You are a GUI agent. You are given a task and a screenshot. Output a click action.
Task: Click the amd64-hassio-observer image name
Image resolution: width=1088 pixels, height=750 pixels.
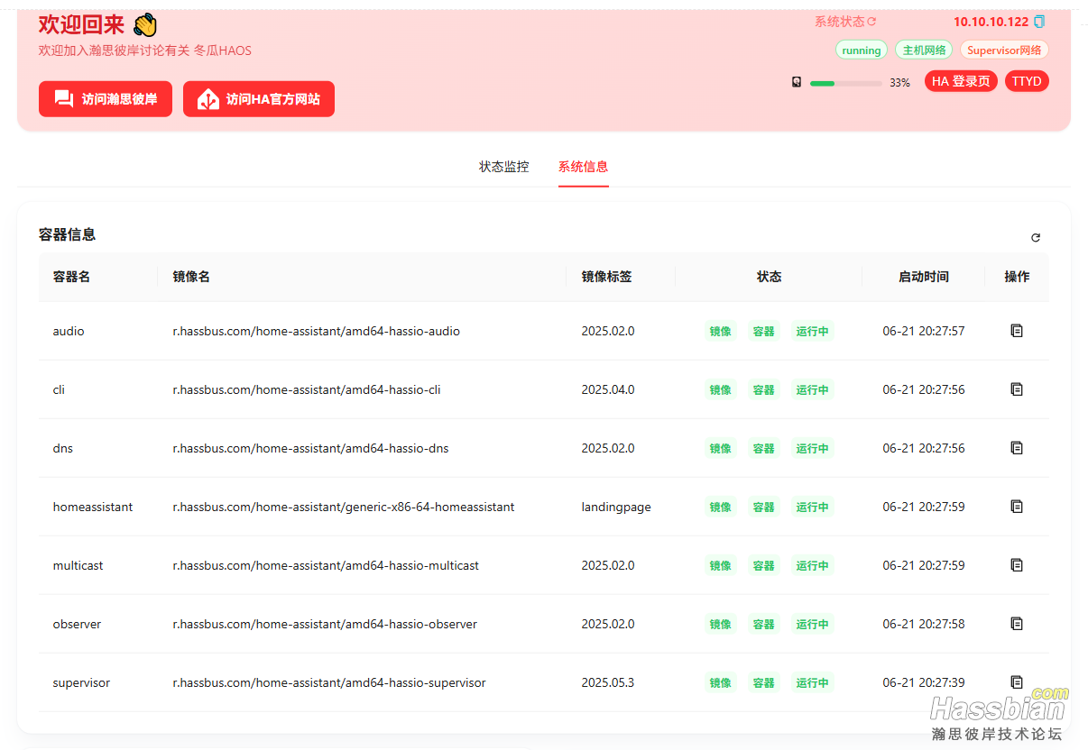pos(326,624)
